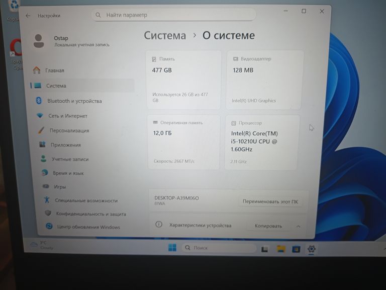
Task: Open the weather widget on the taskbar
Action: click(42, 245)
